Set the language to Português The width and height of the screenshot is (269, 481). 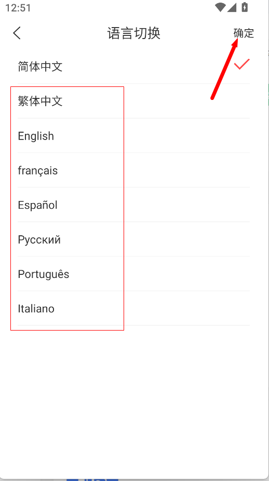tap(134, 274)
